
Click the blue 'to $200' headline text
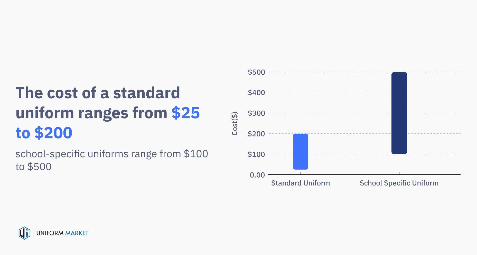pyautogui.click(x=44, y=133)
